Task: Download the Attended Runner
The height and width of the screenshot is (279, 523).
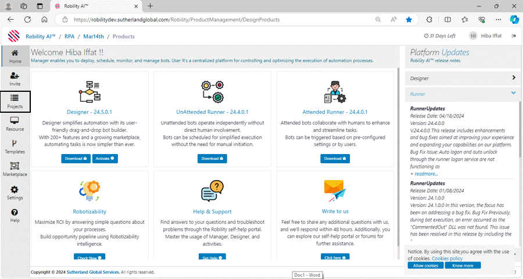Action: coord(335,159)
